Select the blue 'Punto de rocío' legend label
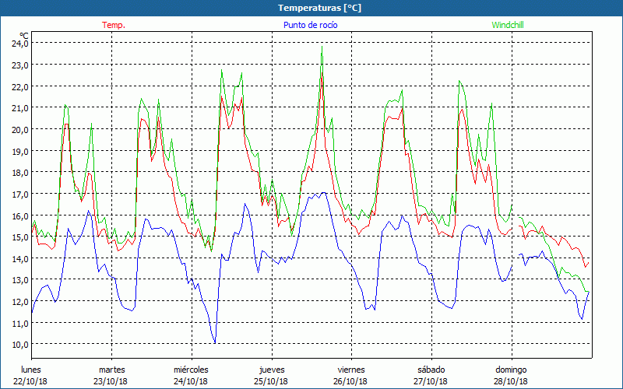 click(x=310, y=25)
